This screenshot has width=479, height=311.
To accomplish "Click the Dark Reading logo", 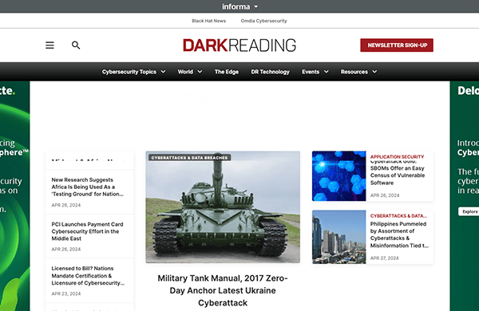I will tap(239, 45).
